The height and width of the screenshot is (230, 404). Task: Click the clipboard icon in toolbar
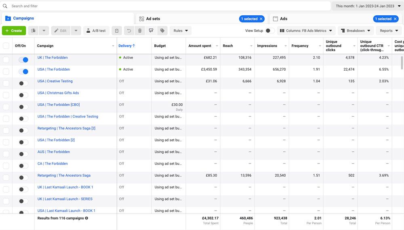click(x=117, y=31)
